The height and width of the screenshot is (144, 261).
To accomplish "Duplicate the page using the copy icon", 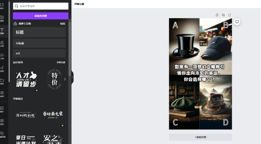I will click(x=223, y=15).
